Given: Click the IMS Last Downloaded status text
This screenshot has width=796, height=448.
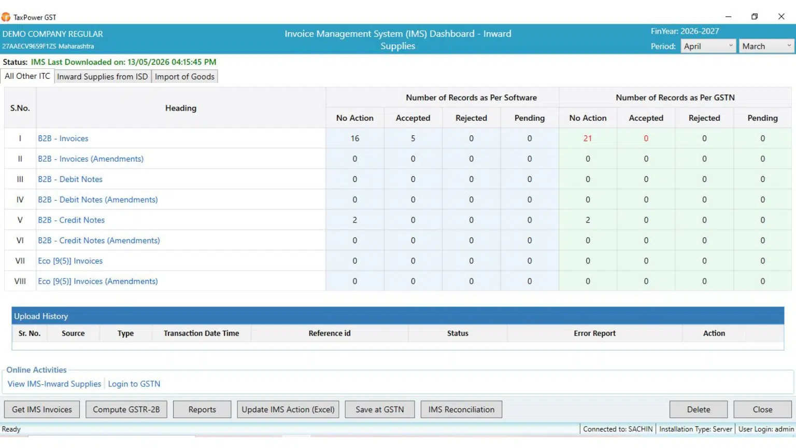Looking at the screenshot, I should [x=123, y=62].
